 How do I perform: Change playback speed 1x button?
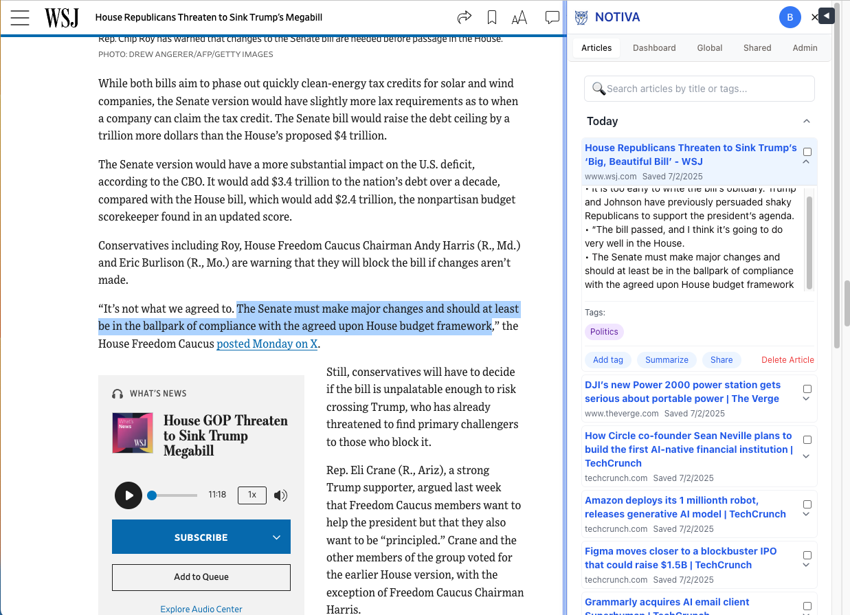coord(252,495)
